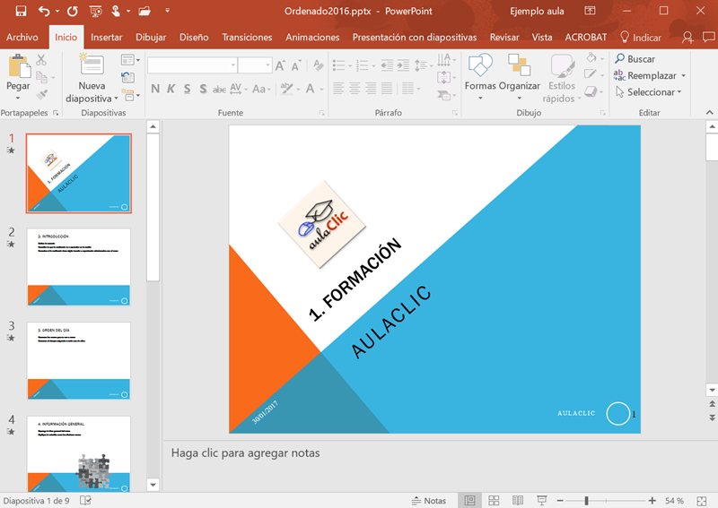Customize the quick access toolbar dropdown

[x=167, y=10]
